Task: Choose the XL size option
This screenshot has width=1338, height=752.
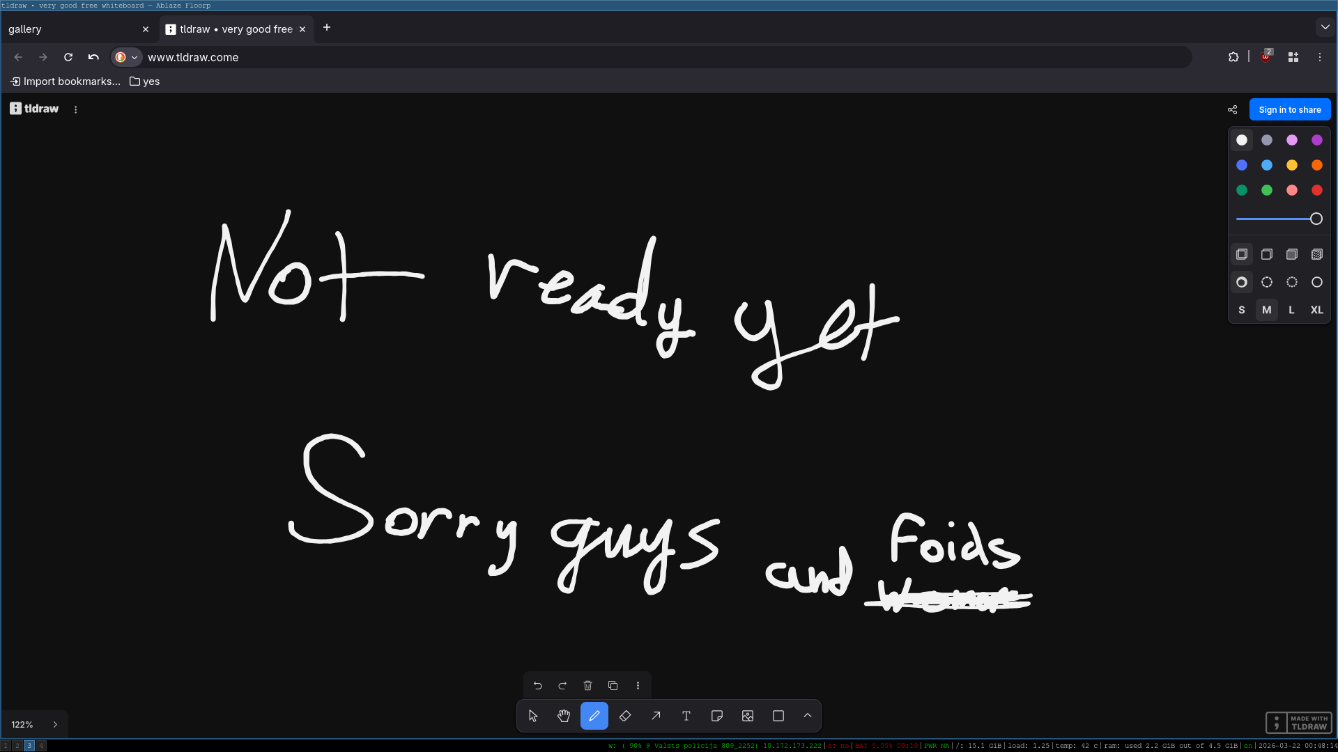Action: point(1316,310)
